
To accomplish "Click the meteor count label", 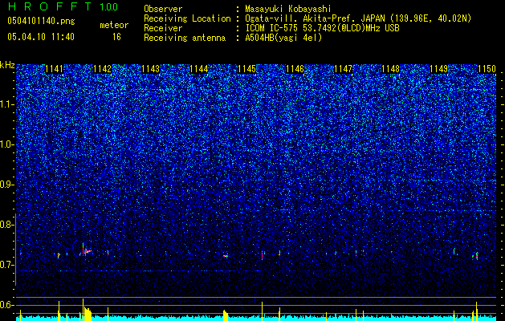I will coord(114,25).
